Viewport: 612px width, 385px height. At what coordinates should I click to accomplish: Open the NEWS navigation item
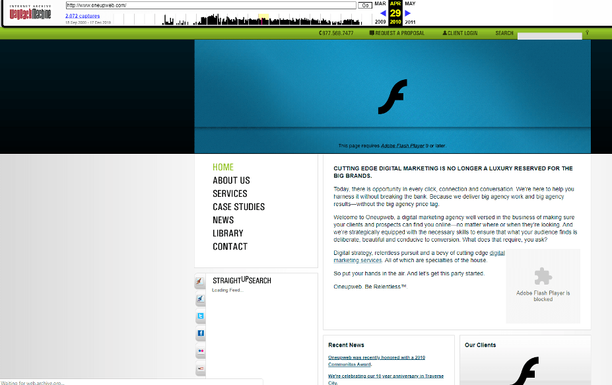[223, 220]
